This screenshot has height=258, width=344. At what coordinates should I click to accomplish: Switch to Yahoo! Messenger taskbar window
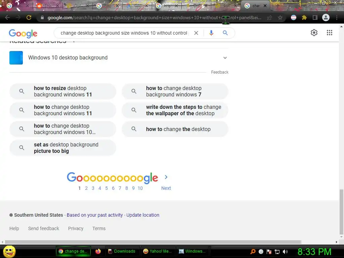click(157, 251)
